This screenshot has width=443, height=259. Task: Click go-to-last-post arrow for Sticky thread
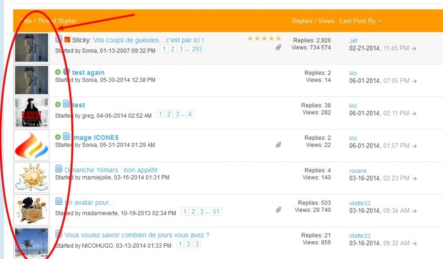tap(414, 49)
